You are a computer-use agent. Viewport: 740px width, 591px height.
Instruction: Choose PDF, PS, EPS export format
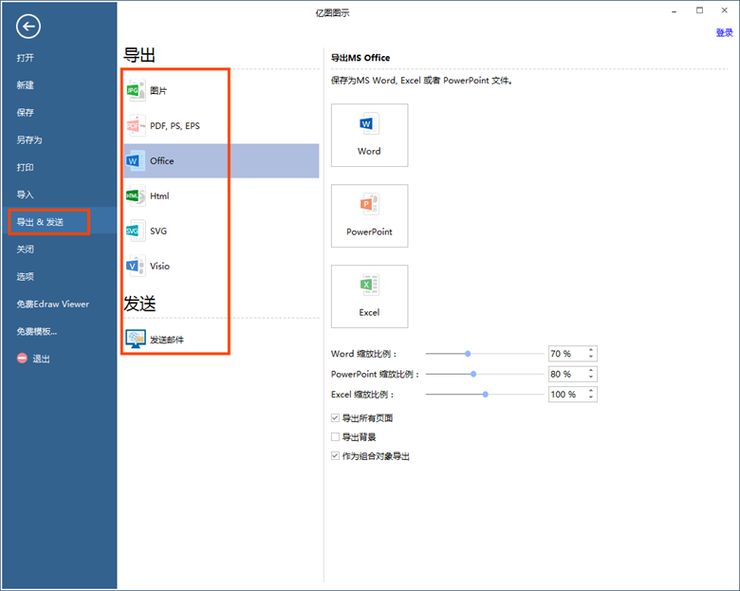(135, 125)
